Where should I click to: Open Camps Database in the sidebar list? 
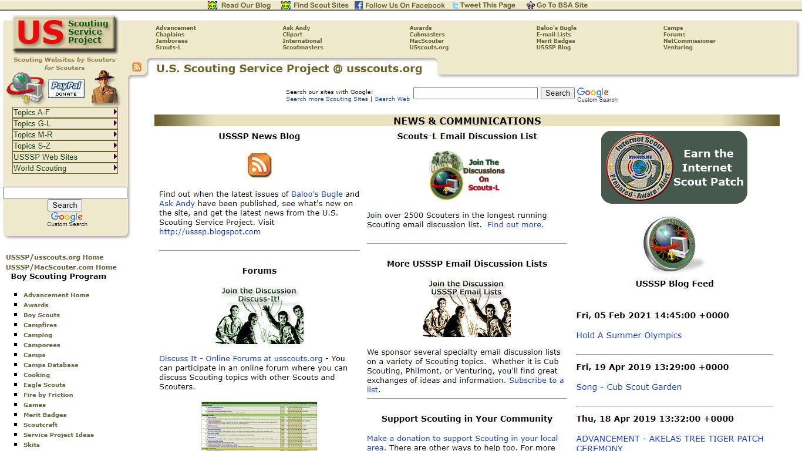50,365
